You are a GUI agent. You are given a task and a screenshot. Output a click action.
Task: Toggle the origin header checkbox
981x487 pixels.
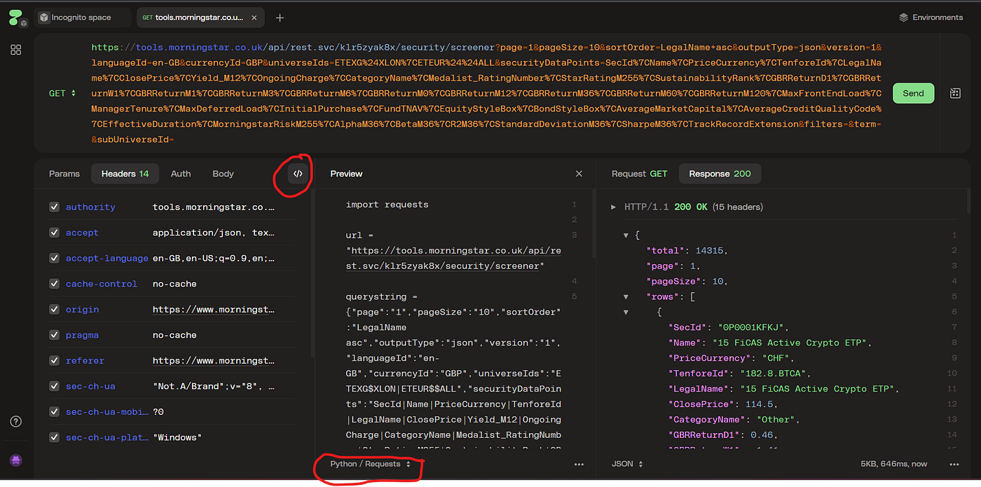54,310
